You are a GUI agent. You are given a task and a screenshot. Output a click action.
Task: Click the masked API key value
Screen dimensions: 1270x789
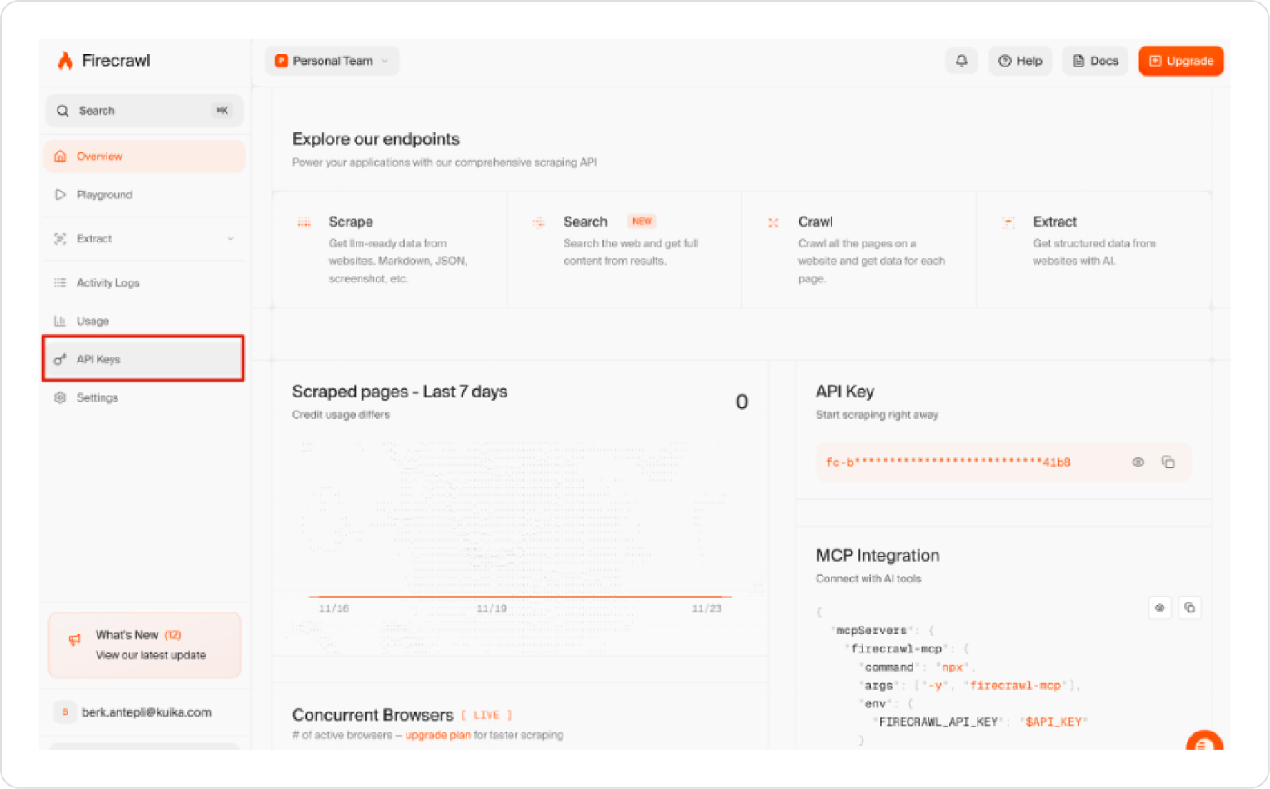948,462
